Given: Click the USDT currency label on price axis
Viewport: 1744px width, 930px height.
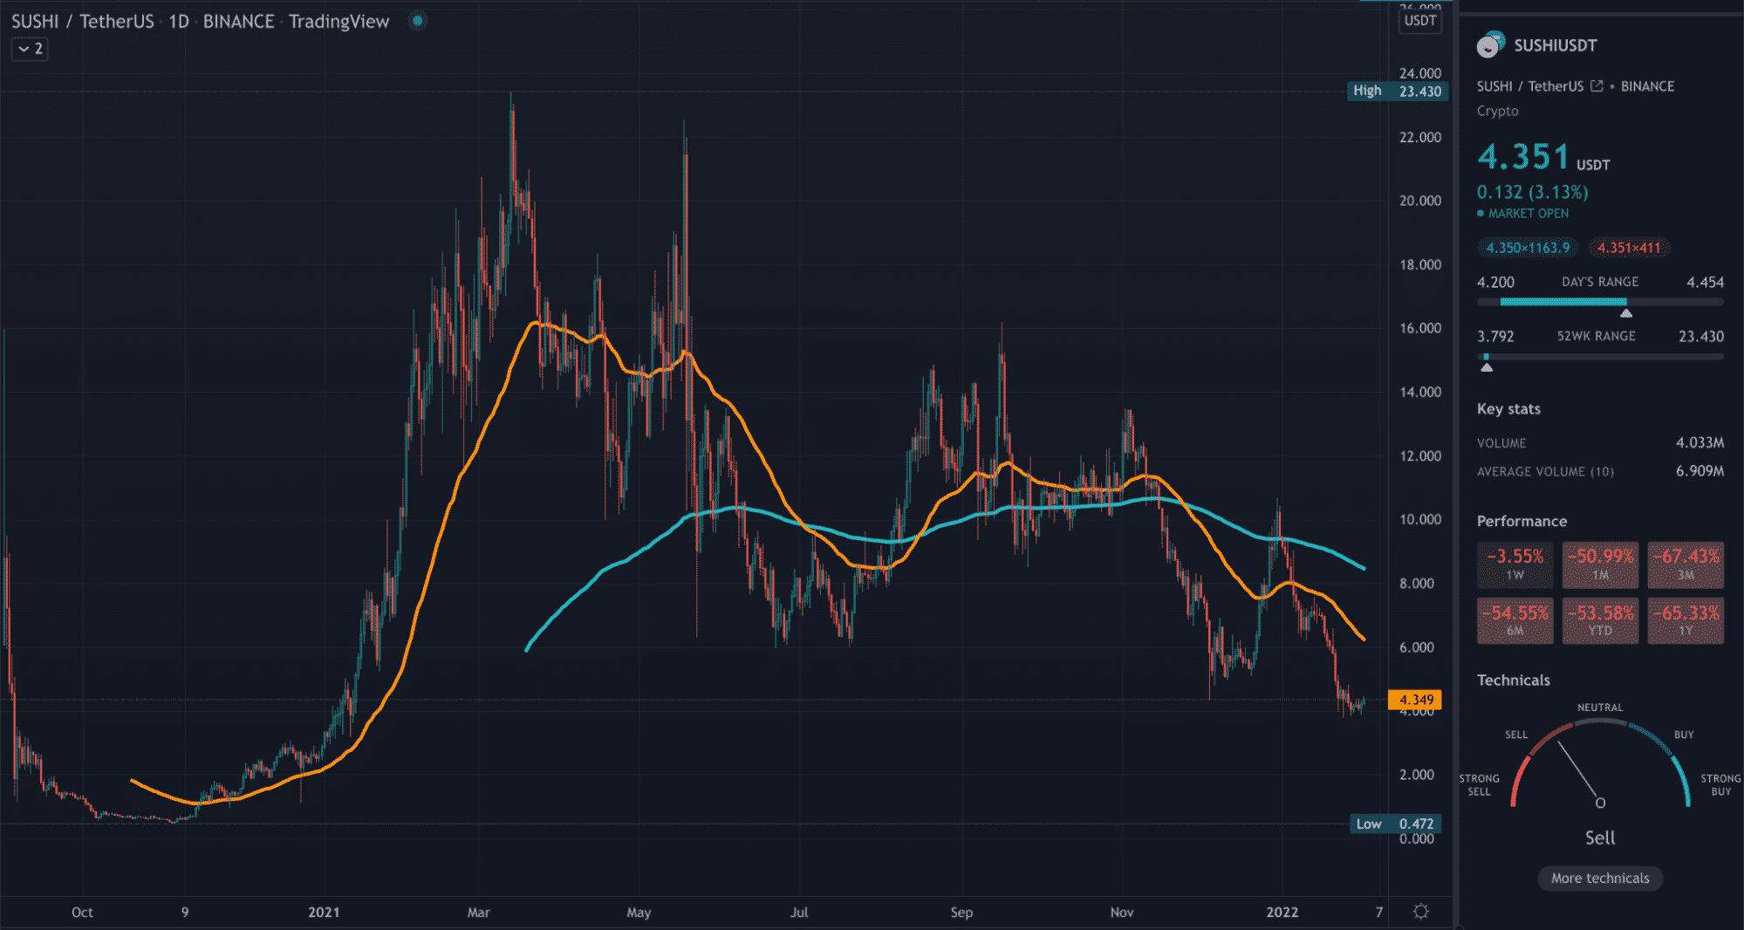Looking at the screenshot, I should coord(1420,21).
